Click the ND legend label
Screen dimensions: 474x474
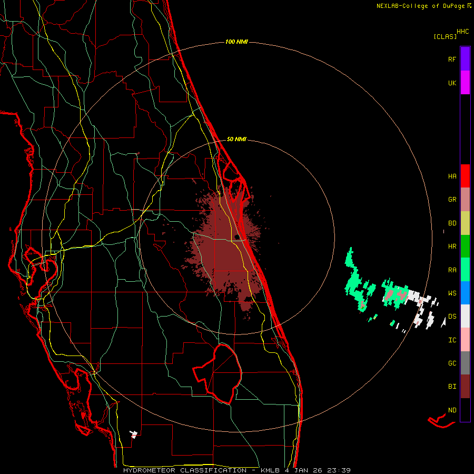tap(452, 410)
